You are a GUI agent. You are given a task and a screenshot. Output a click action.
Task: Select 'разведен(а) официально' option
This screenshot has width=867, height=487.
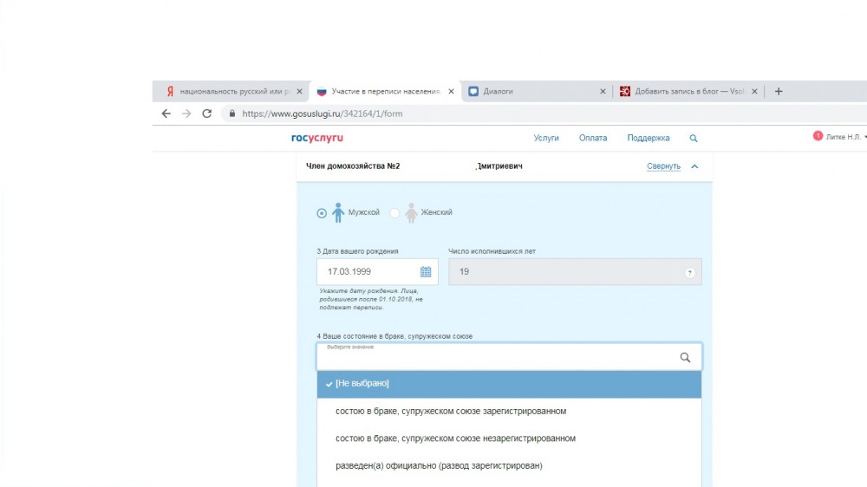439,465
